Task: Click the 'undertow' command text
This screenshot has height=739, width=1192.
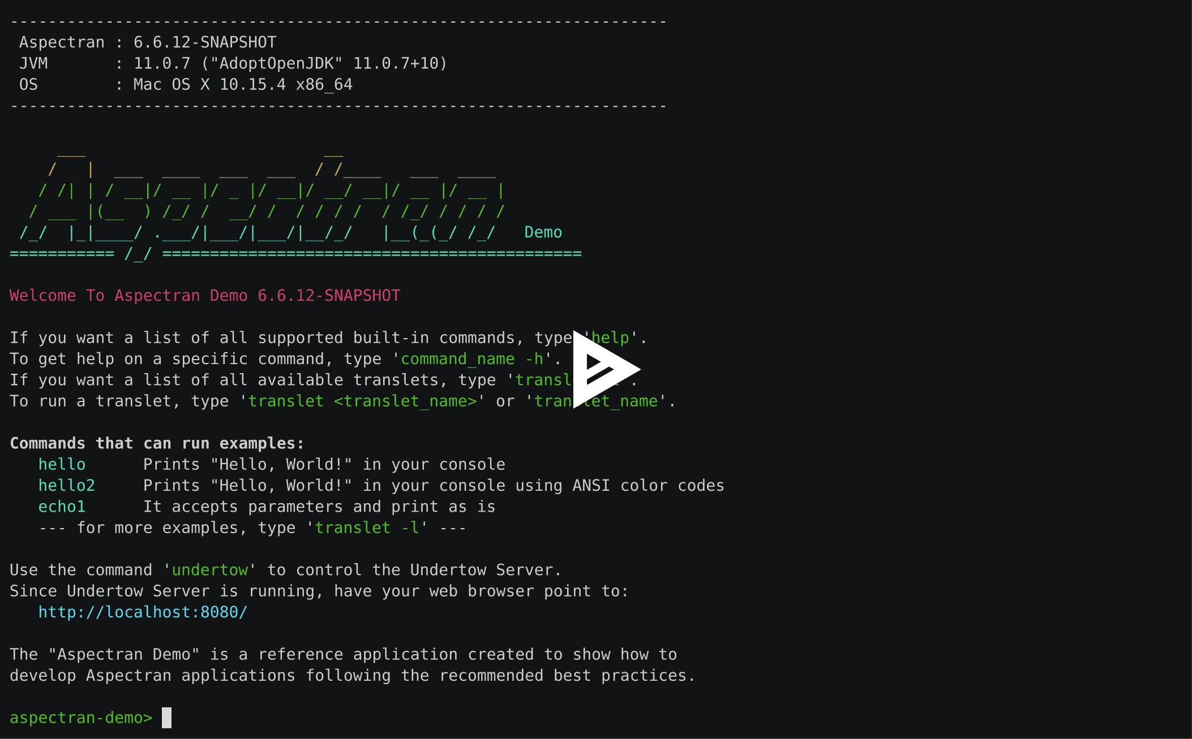Action: [x=210, y=570]
